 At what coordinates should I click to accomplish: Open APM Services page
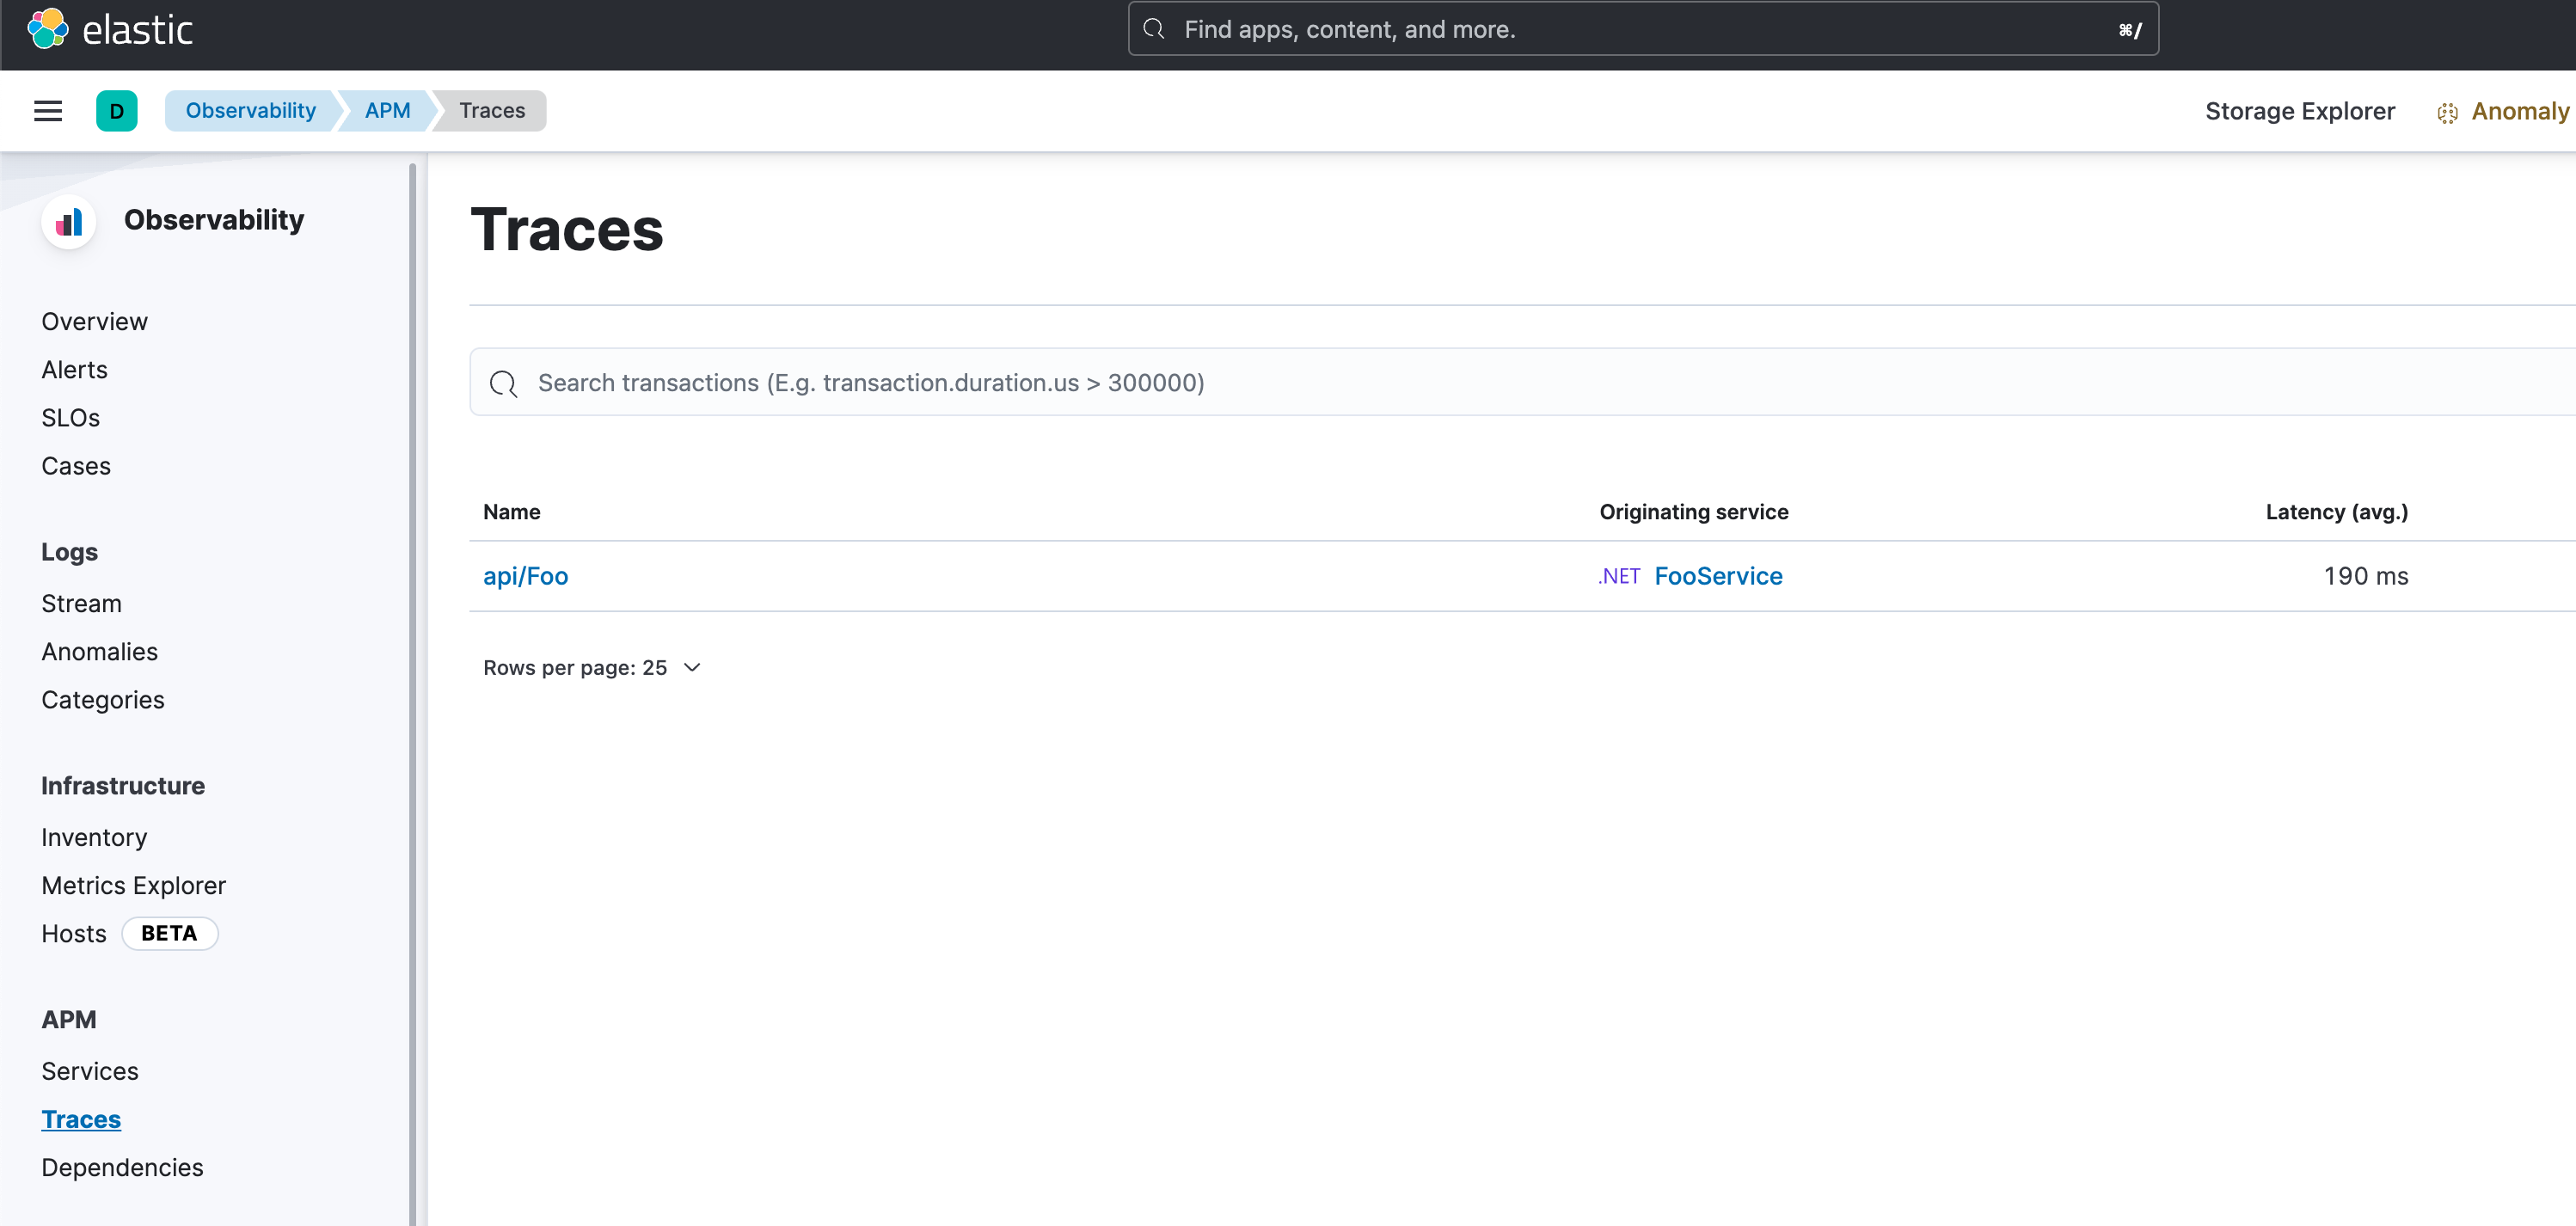tap(89, 1071)
